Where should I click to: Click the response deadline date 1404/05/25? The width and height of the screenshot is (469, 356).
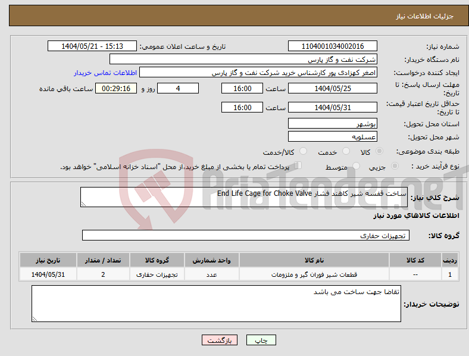click(332, 88)
